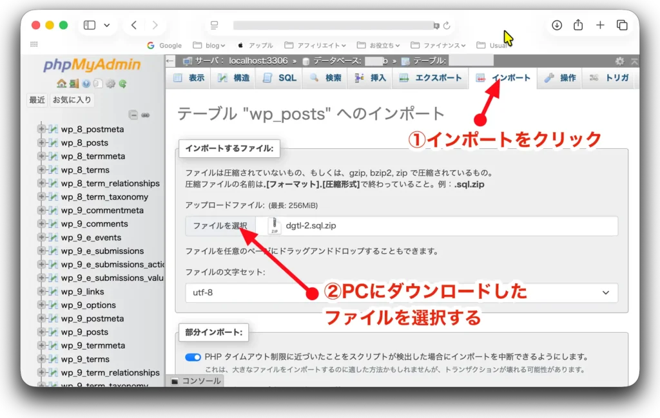Switch to the SQL tab

pos(280,78)
